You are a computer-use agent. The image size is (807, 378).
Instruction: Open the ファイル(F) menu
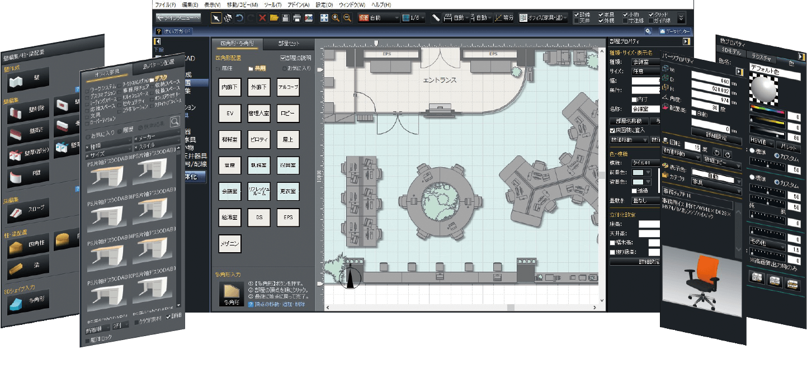(165, 4)
